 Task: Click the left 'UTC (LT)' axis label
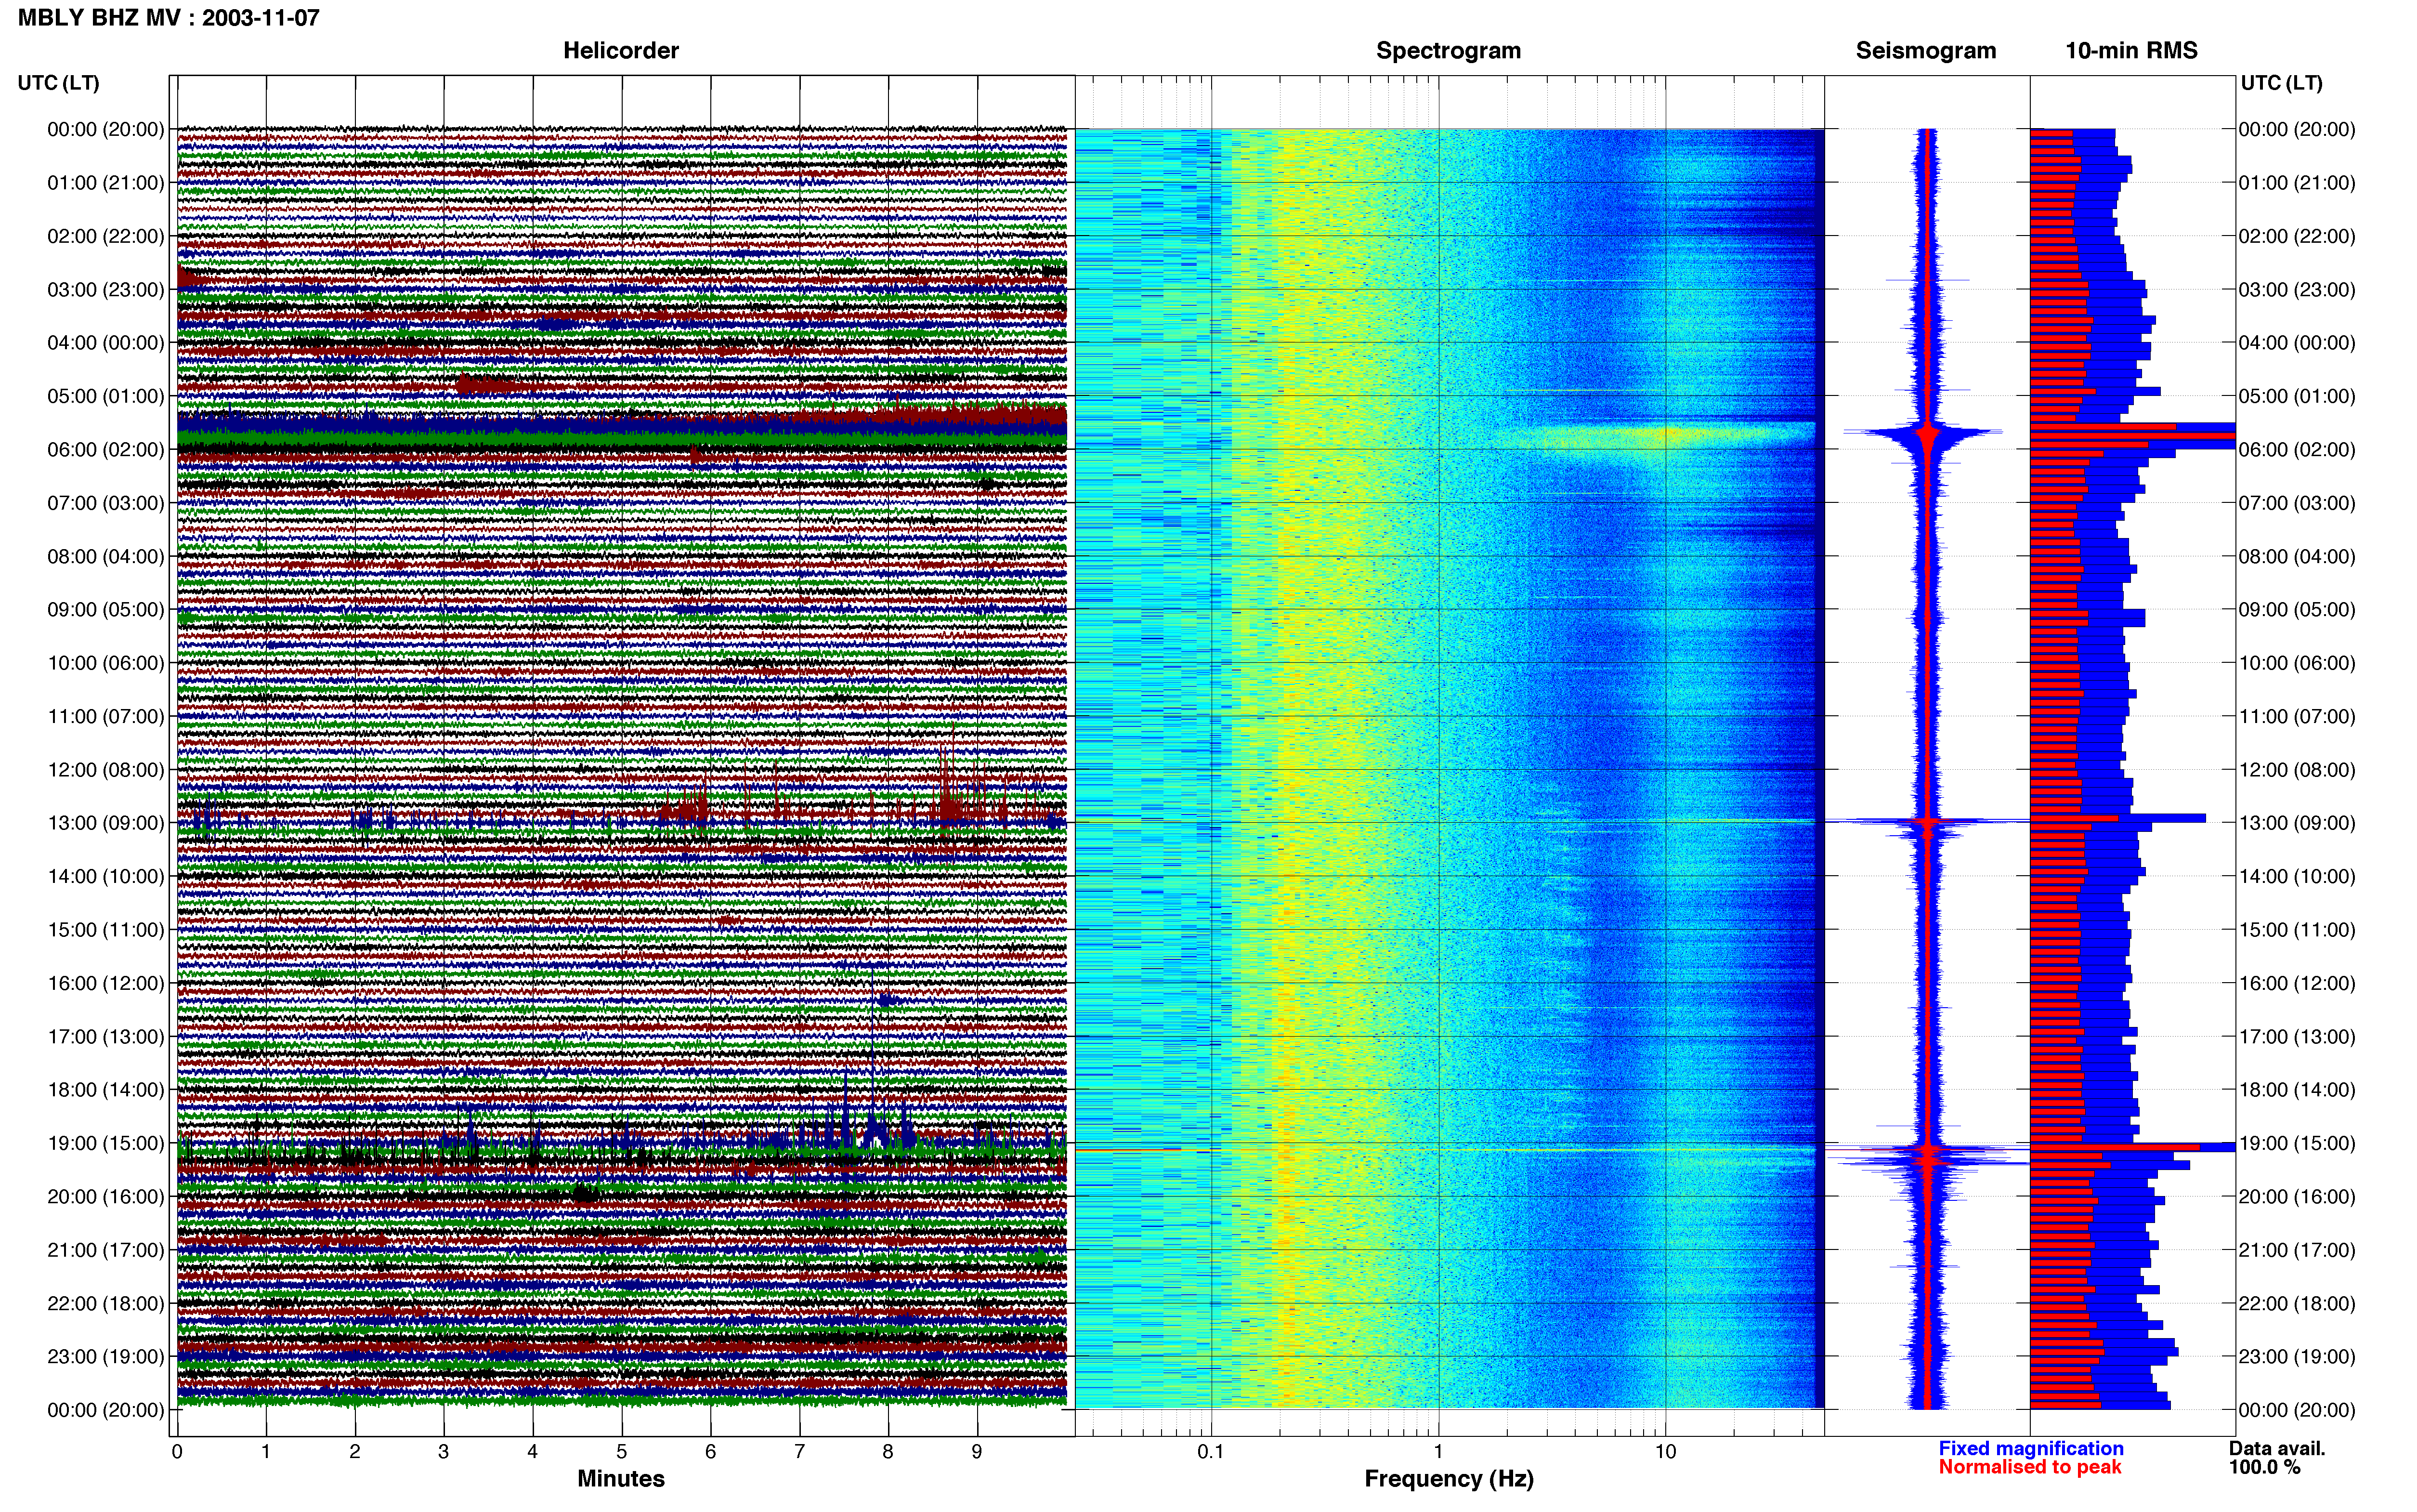coord(58,83)
